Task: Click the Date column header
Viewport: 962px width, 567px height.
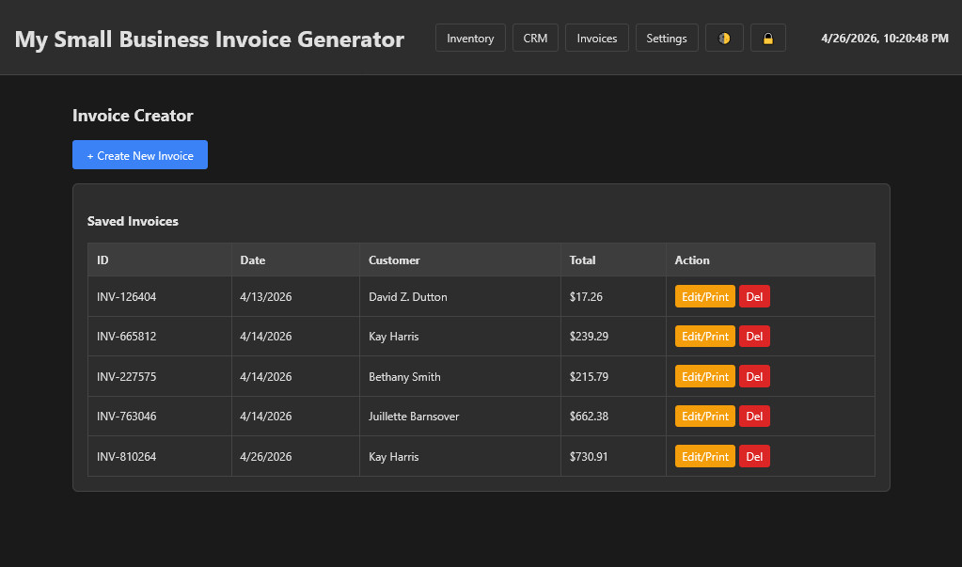Action: (x=295, y=260)
